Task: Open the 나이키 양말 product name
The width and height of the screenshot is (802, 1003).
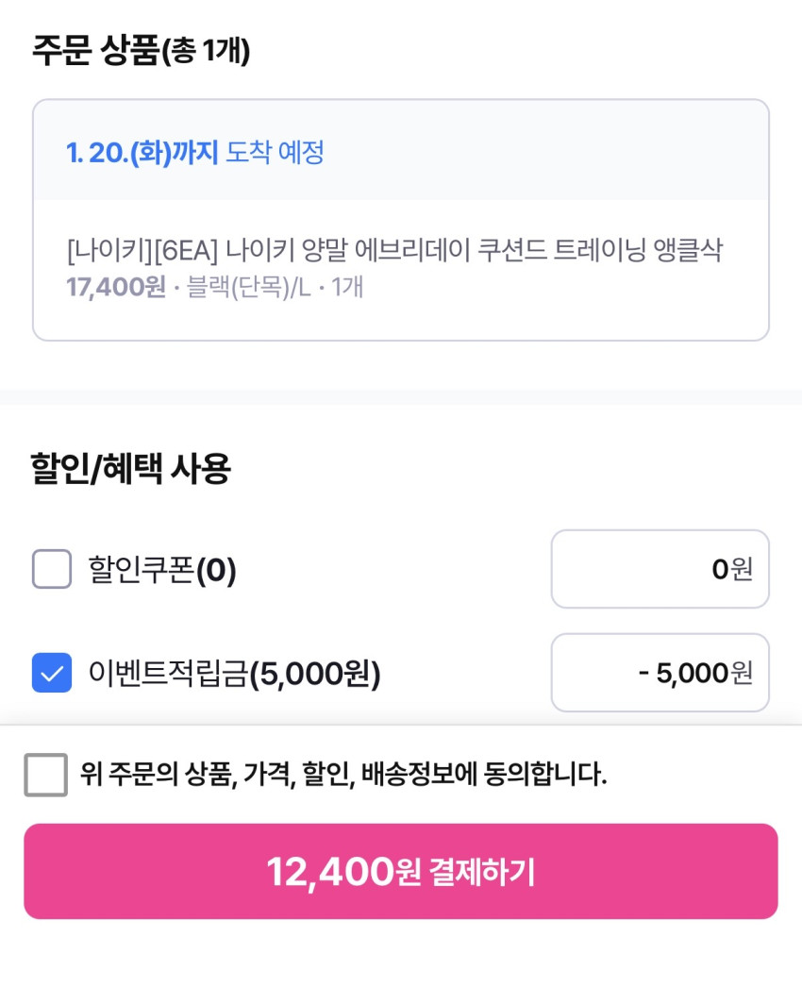Action: (394, 251)
